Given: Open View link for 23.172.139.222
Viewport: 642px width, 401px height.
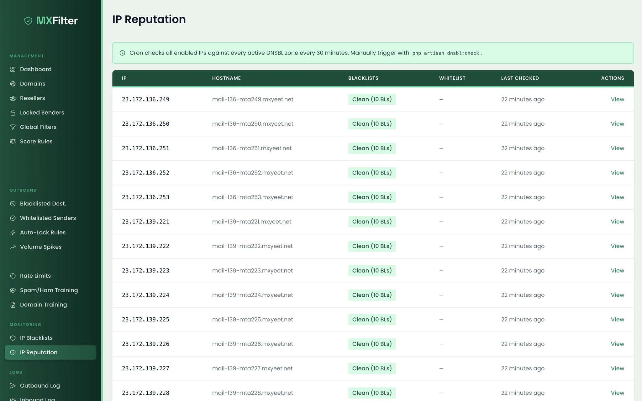Looking at the screenshot, I should coord(617,246).
